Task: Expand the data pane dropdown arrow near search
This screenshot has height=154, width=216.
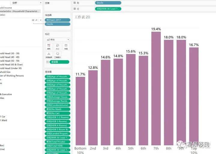Action: [x=41, y=20]
